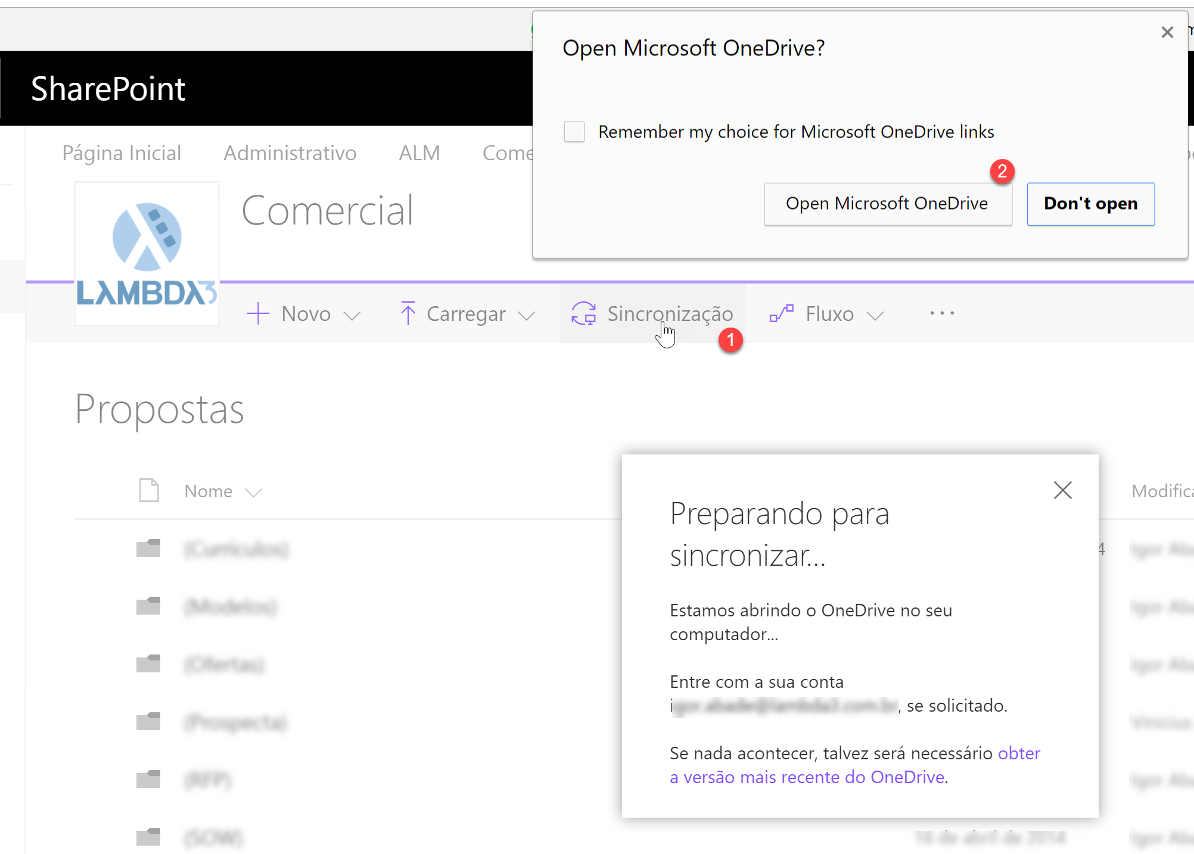
Task: Click the file type column icon
Action: pyautogui.click(x=149, y=490)
